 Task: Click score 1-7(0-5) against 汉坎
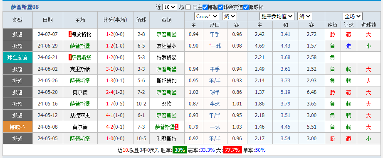[x=115, y=104]
